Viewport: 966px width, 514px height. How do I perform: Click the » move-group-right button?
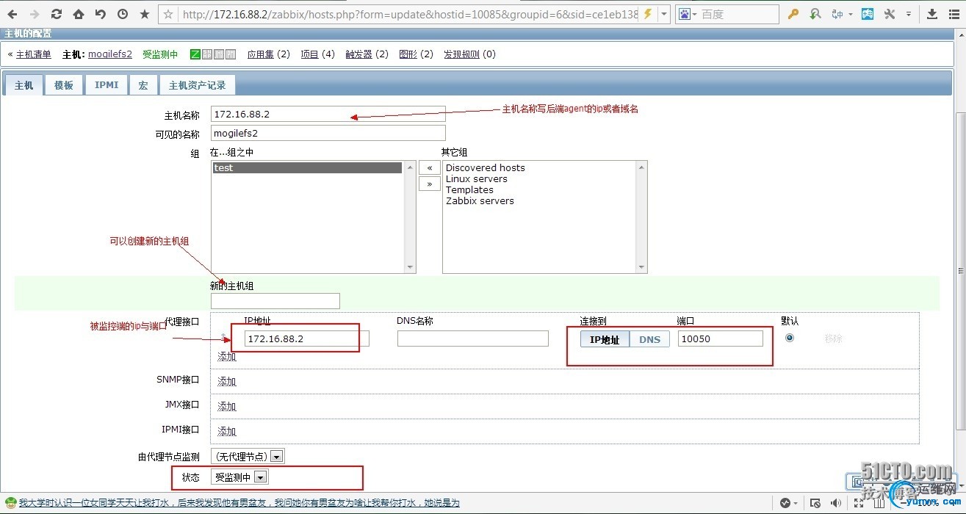[x=430, y=184]
